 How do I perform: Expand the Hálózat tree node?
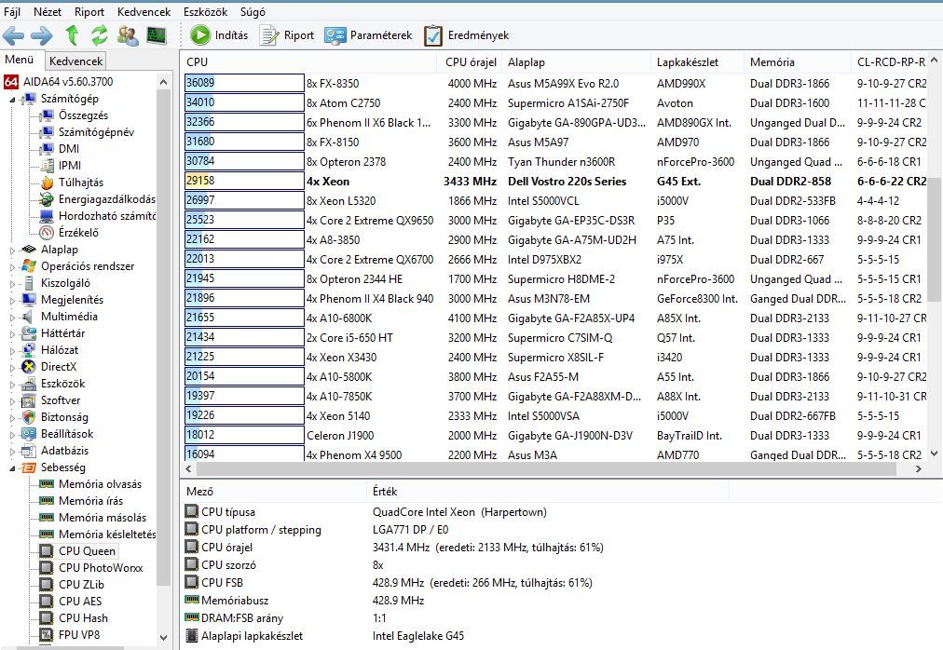click(13, 350)
